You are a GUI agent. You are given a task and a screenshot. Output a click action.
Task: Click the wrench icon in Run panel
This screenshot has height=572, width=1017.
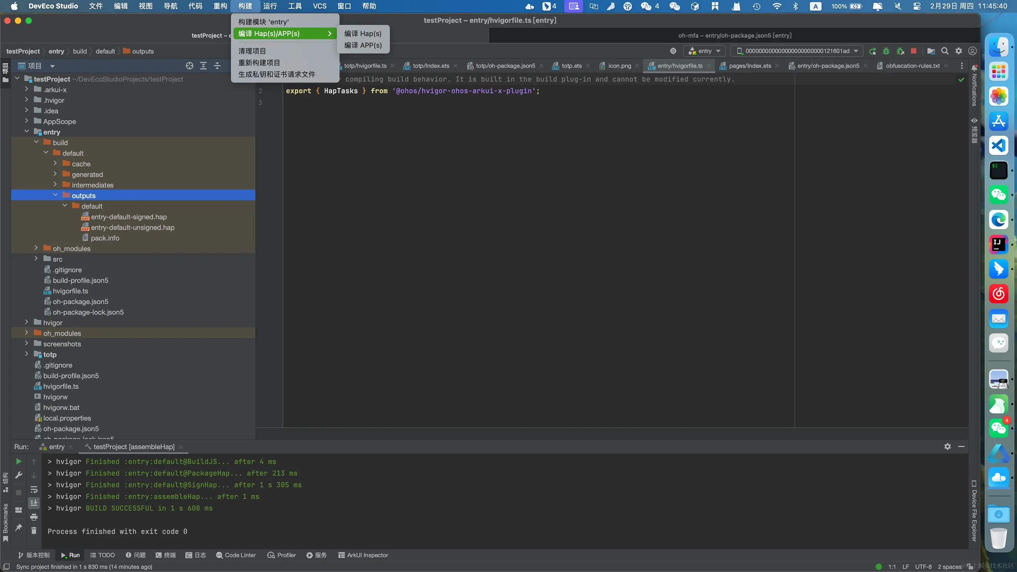(18, 475)
